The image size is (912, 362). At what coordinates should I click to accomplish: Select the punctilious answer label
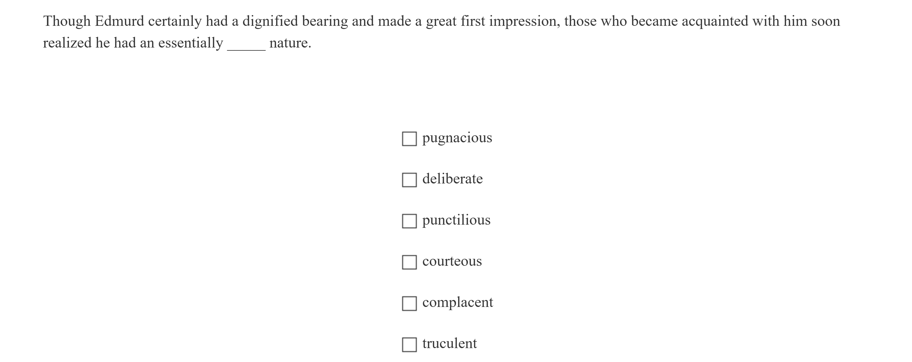(456, 220)
